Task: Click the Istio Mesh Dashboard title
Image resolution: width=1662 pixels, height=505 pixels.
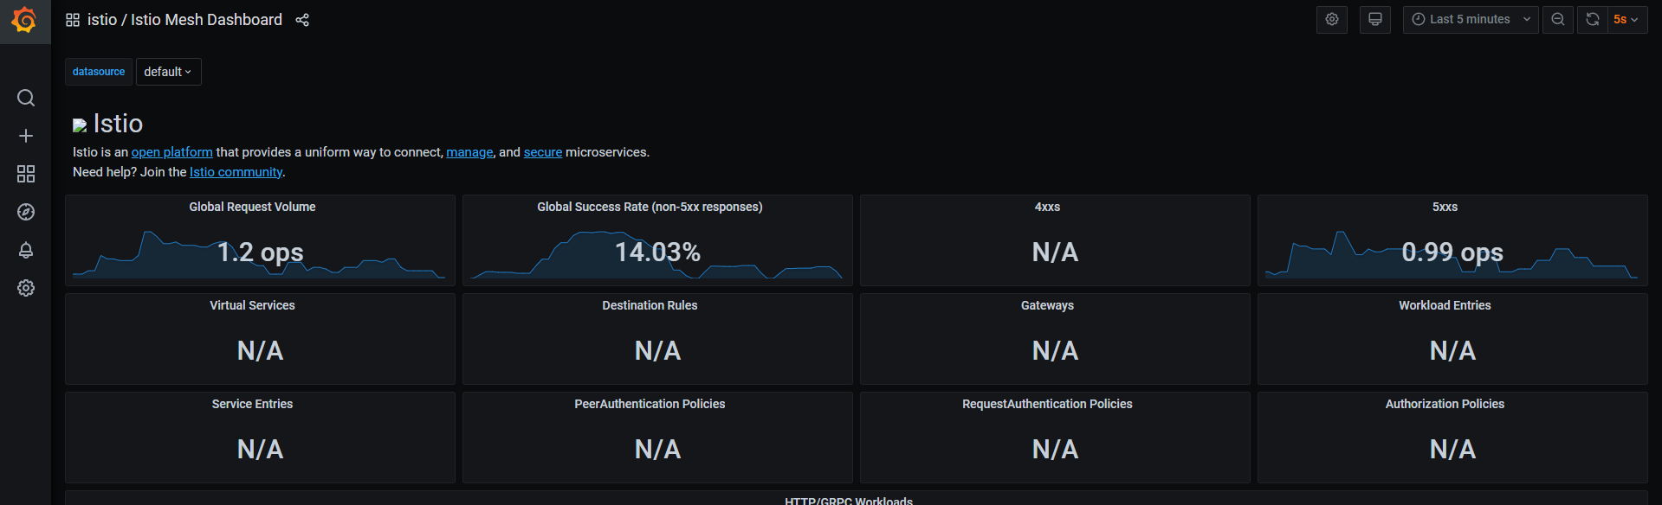Action: pos(206,20)
